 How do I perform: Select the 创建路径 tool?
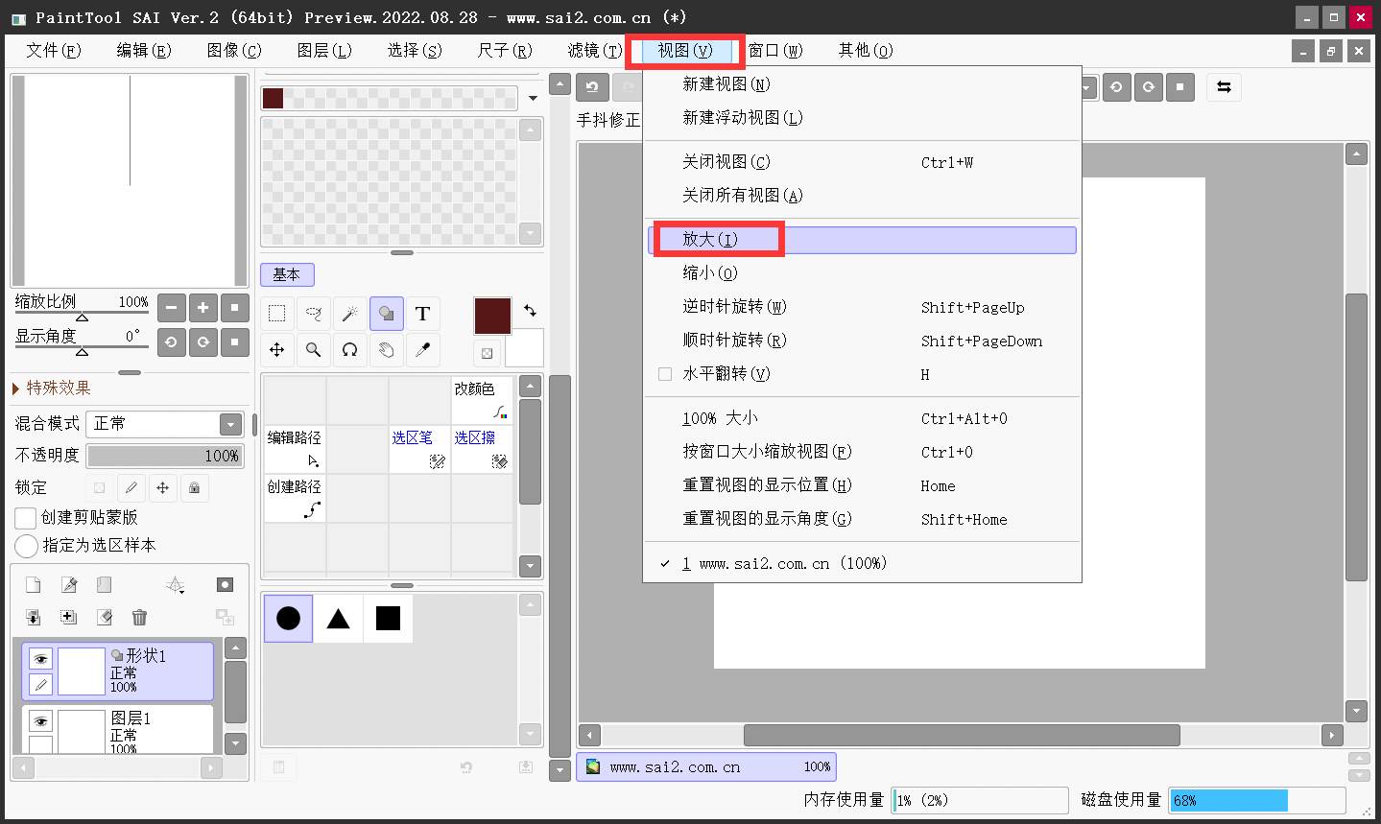[x=295, y=499]
